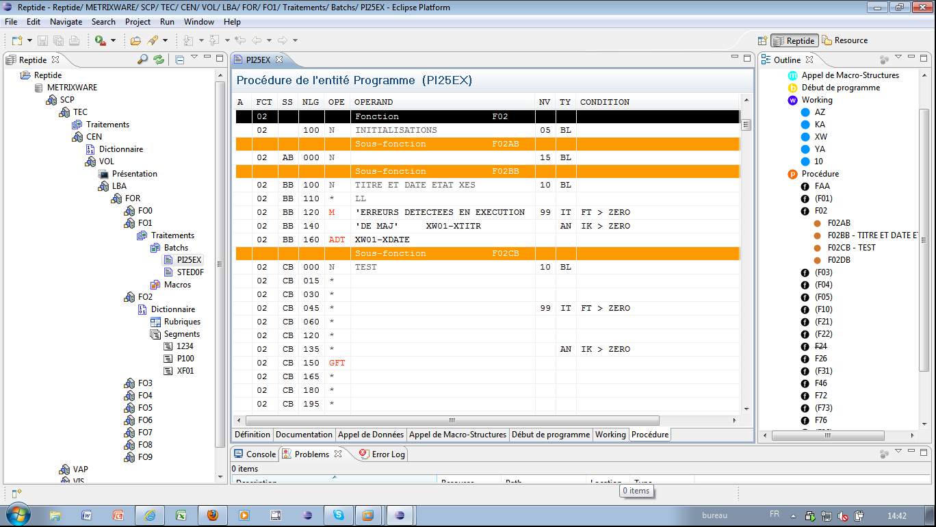This screenshot has height=527, width=936.
Task: Click the Save toolbar icon
Action: pos(42,40)
